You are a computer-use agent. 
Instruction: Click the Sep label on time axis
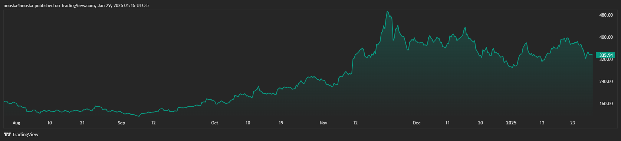click(x=121, y=123)
